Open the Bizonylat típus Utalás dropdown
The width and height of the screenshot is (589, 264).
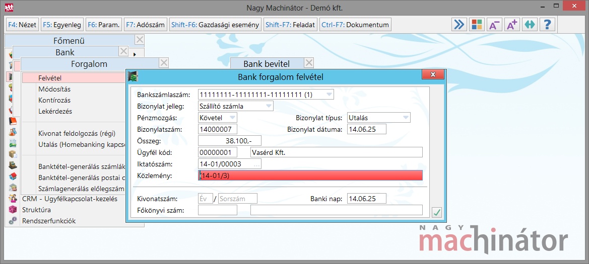coord(406,118)
